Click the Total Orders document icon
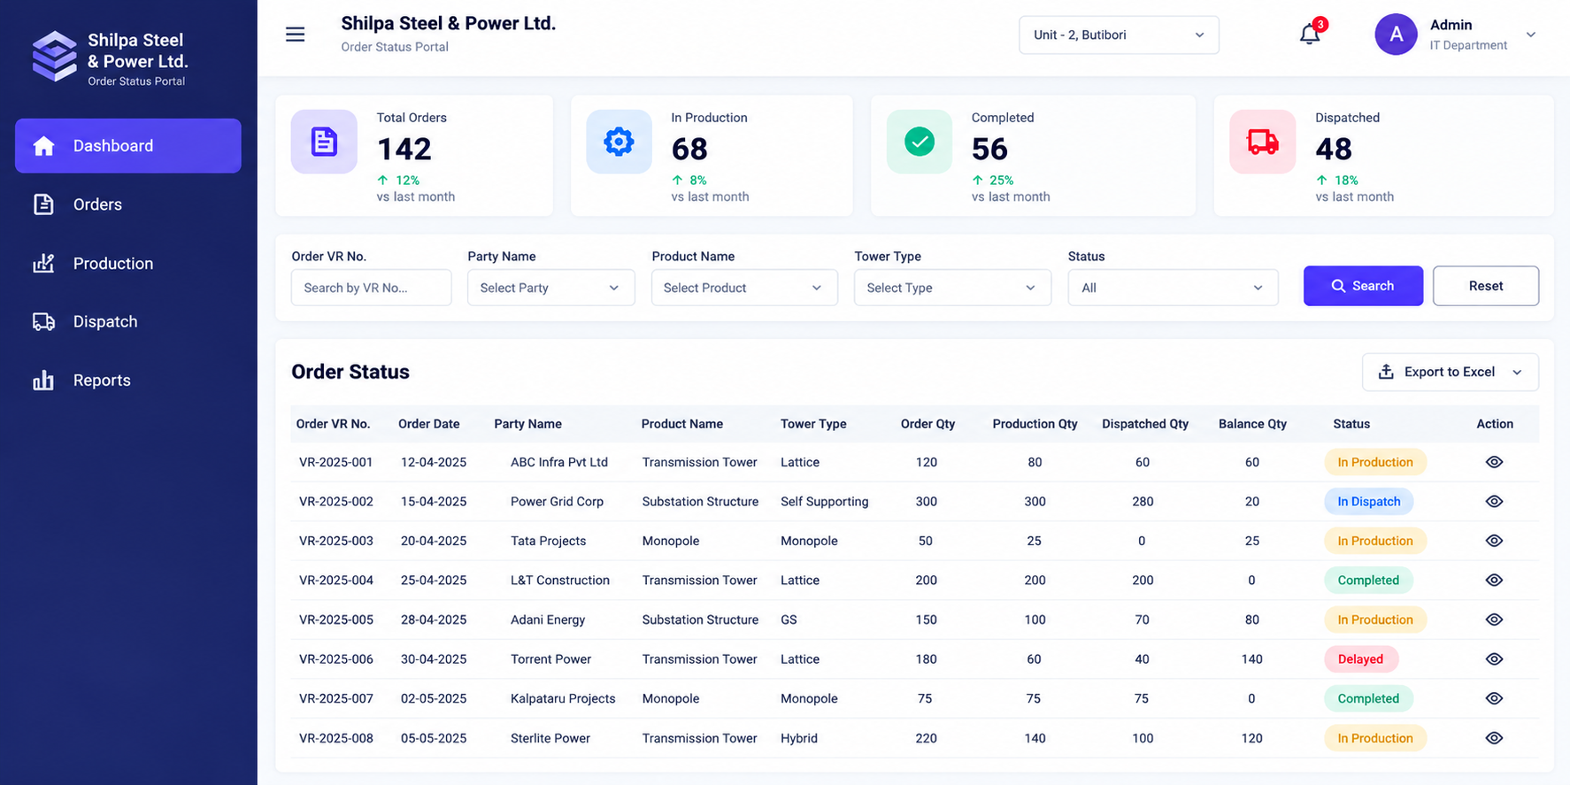Viewport: 1570px width, 785px height. click(324, 142)
